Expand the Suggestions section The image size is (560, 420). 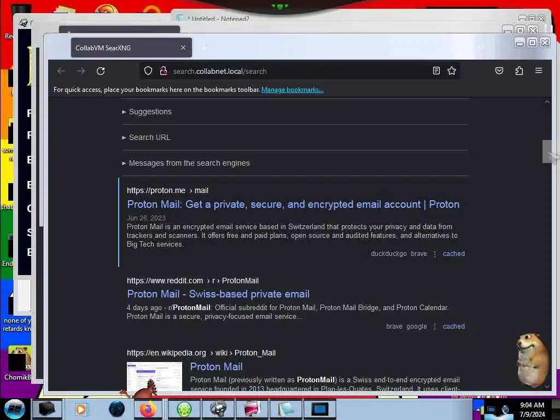[147, 112]
